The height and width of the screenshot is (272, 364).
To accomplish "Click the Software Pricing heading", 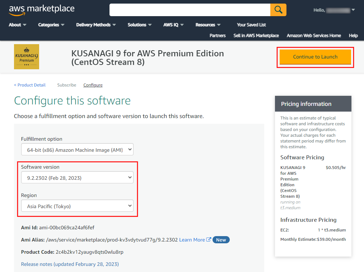I will point(302,158).
